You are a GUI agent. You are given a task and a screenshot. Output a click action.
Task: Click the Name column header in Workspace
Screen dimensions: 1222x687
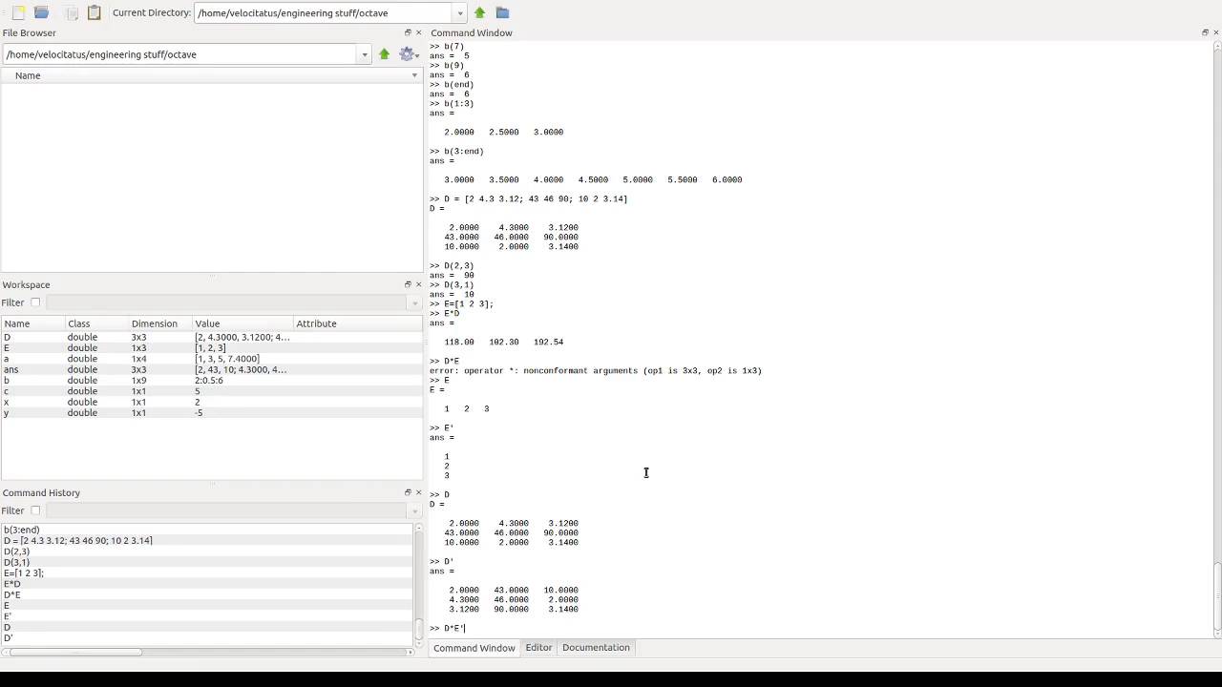click(32, 323)
